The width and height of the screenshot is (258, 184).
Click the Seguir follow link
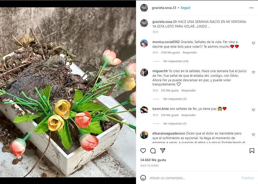pos(185,8)
